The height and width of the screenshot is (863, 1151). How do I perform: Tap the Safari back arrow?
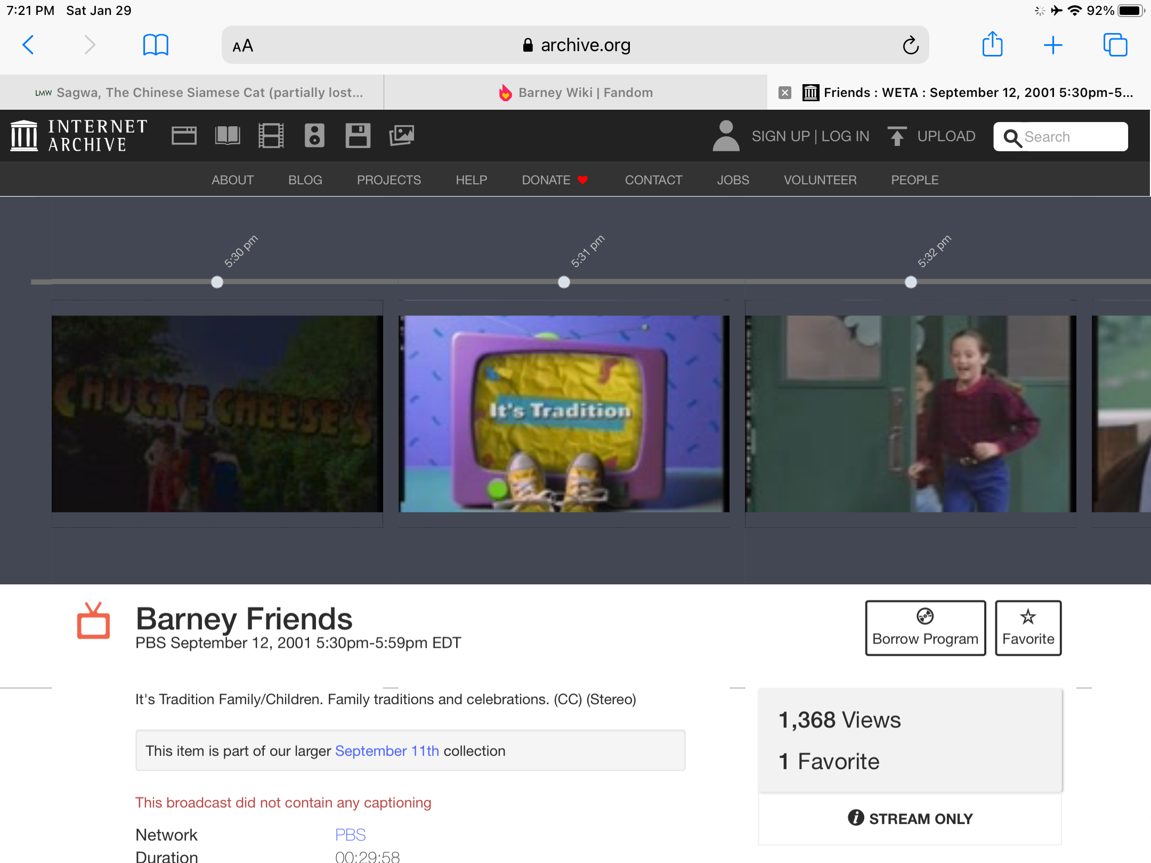28,45
